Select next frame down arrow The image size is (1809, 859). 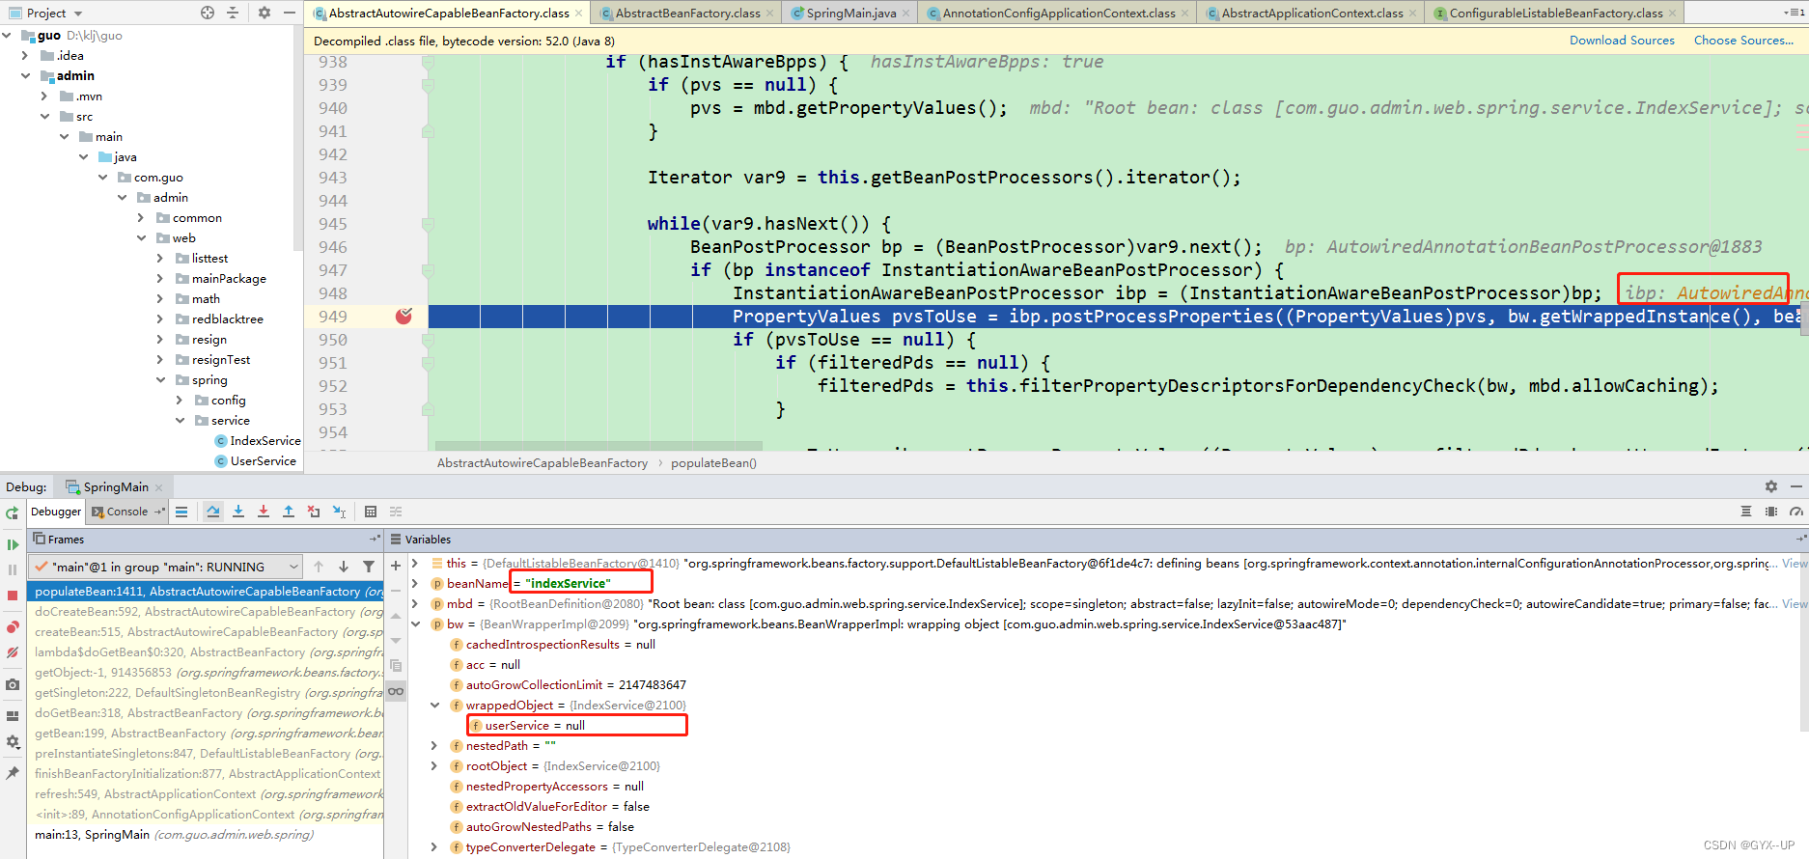344,567
